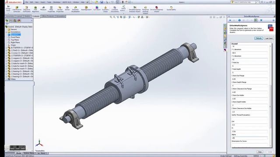Open Section Properties

pos(60,9)
